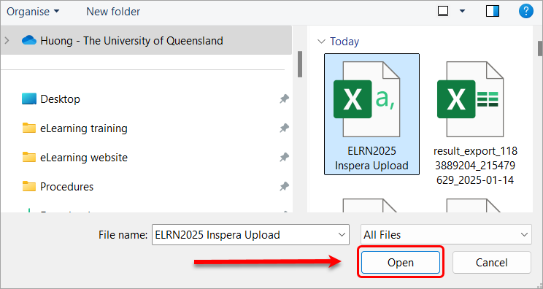Select Huong - The University of Queensland
The height and width of the screenshot is (289, 543).
(x=131, y=40)
